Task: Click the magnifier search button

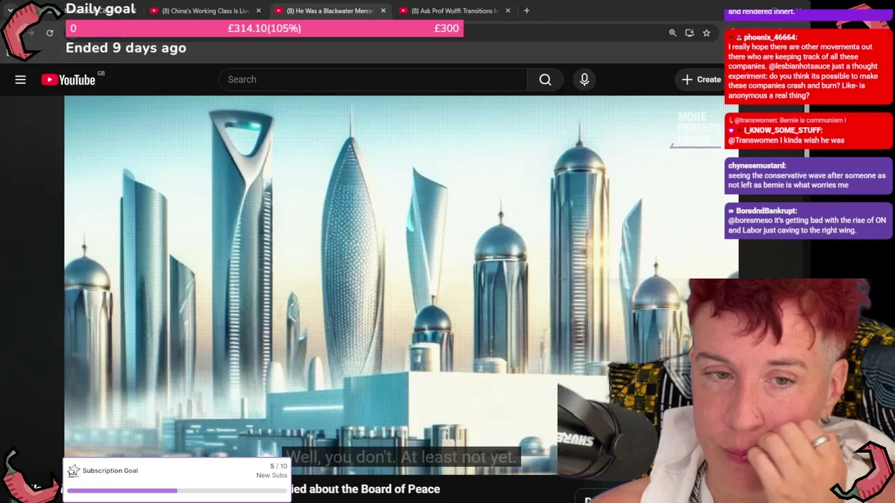Action: [x=545, y=80]
